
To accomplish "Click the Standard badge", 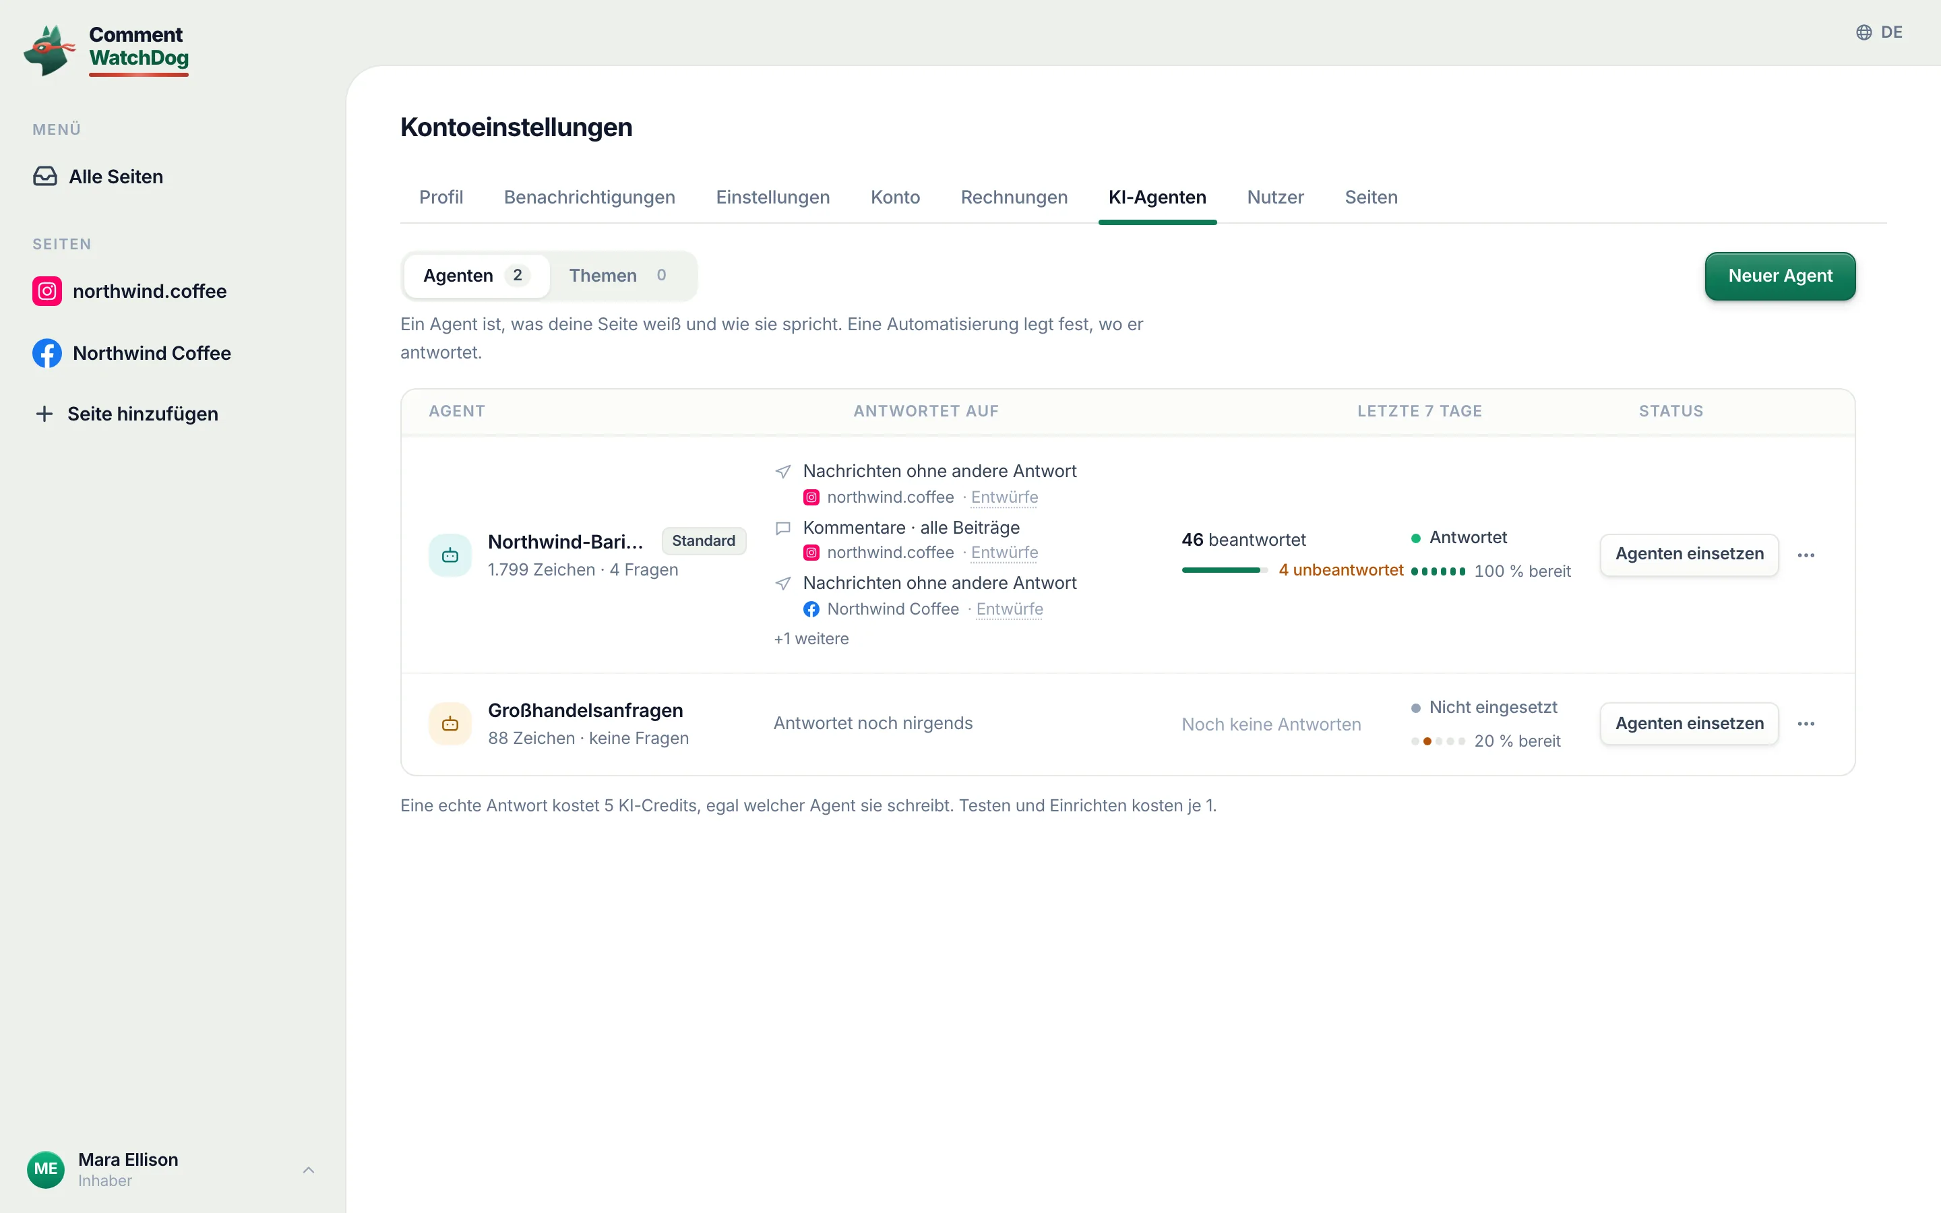I will pos(704,540).
